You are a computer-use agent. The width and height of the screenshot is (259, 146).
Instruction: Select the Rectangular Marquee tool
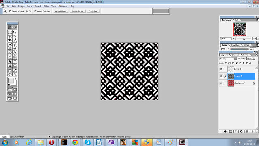pos(10,32)
